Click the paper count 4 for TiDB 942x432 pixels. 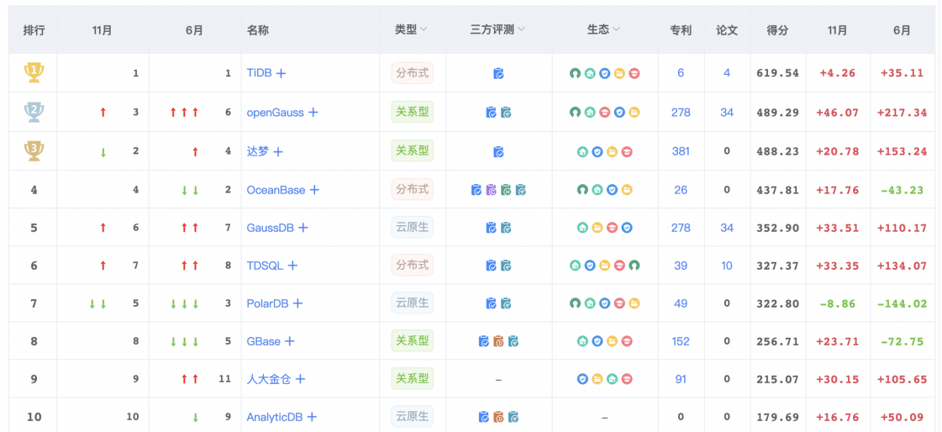(727, 73)
